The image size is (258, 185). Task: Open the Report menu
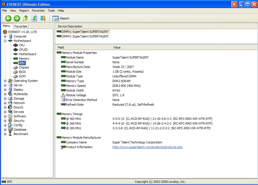coord(24,11)
